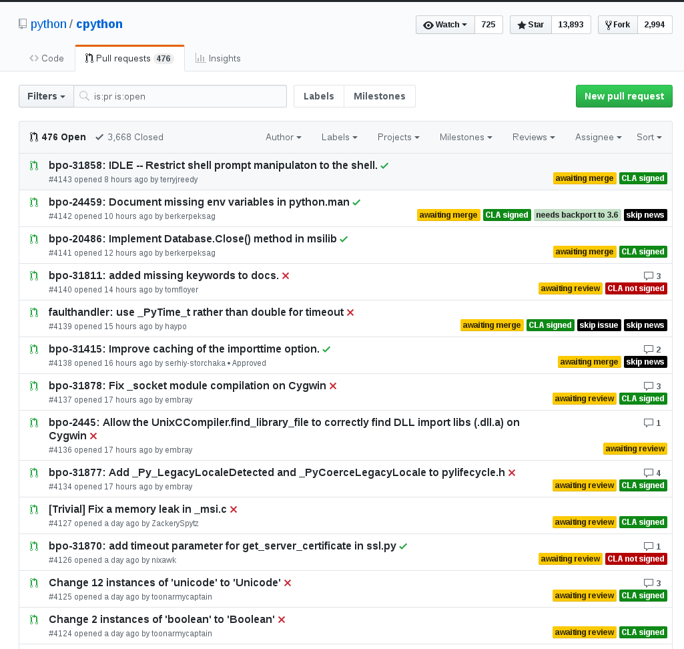Open the Filters dropdown
This screenshot has width=684, height=649.
click(46, 96)
